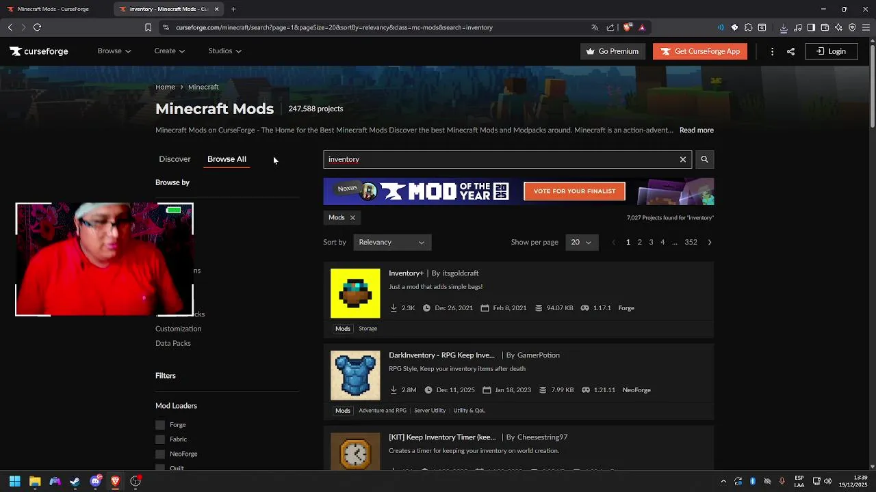
Task: Enable the NeoForge mod loader checkbox
Action: tap(160, 454)
